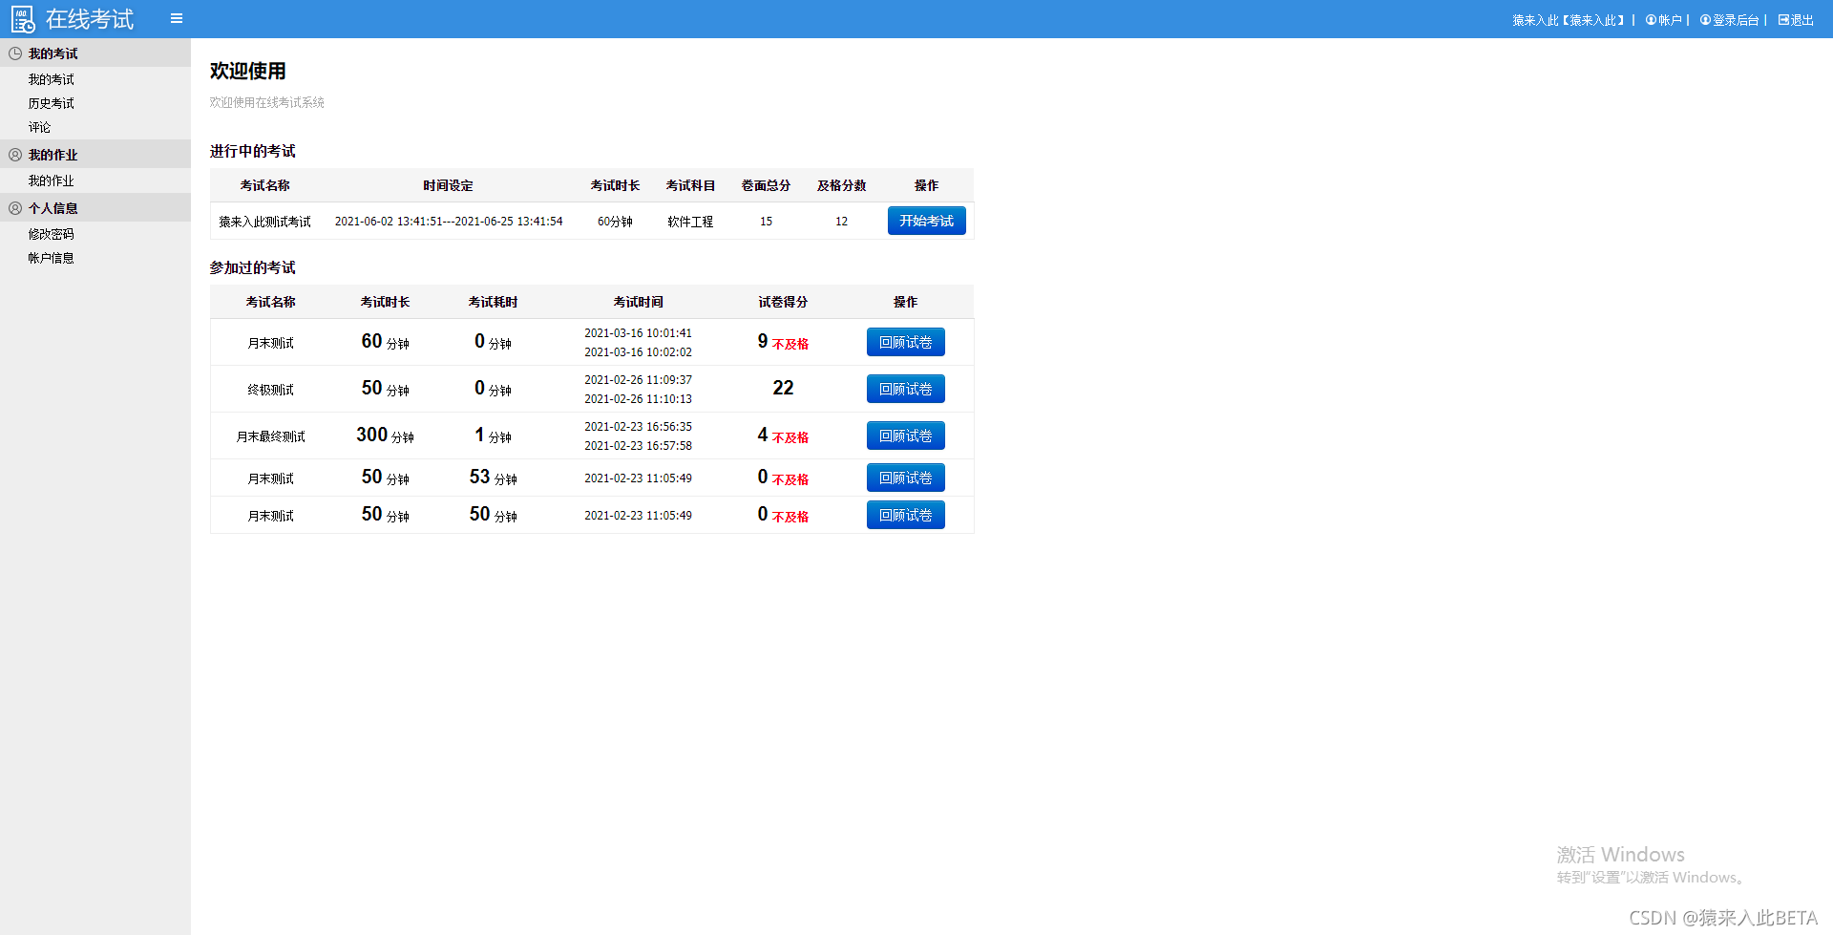Click the 9 不及格 score cell
The image size is (1833, 935).
pyautogui.click(x=783, y=342)
